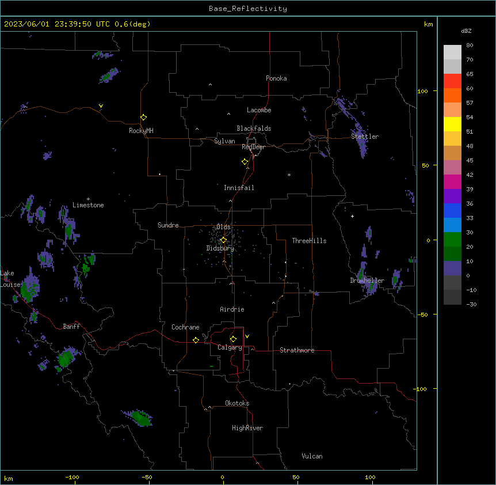
Task: Click the yellow diamond marker near Didsbury
Action: (x=223, y=240)
